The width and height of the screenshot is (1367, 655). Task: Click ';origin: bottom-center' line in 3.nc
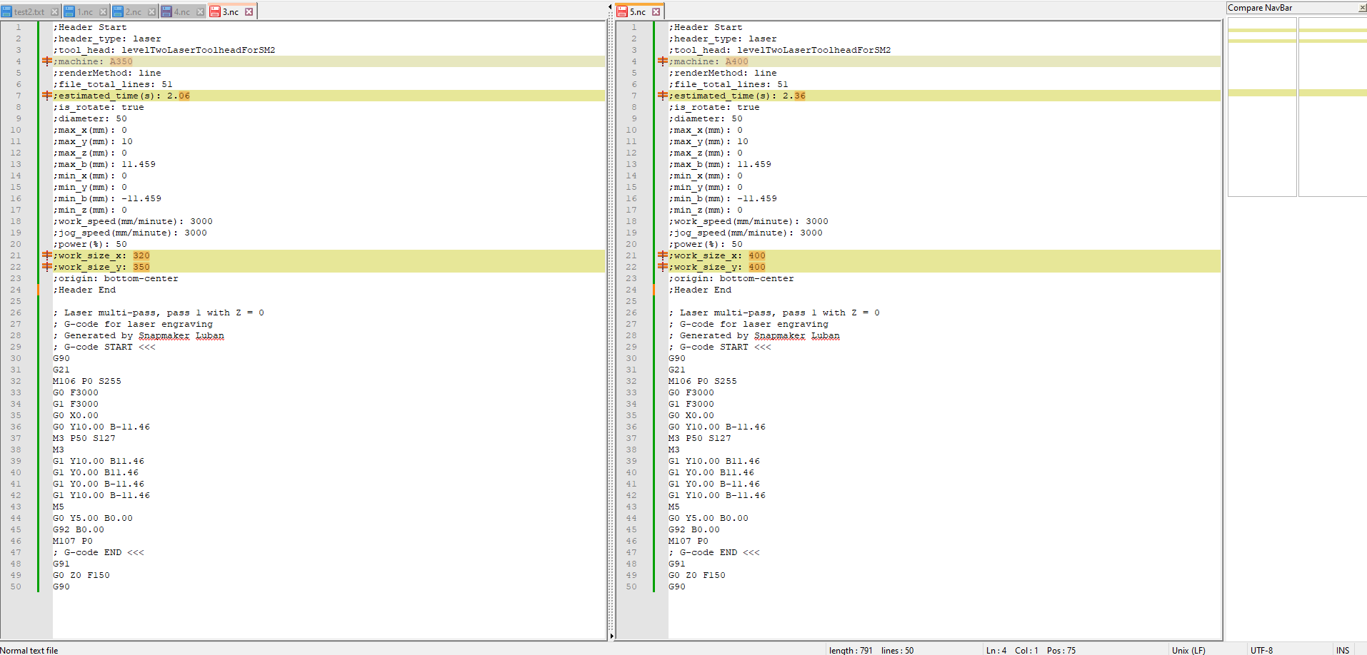[116, 278]
